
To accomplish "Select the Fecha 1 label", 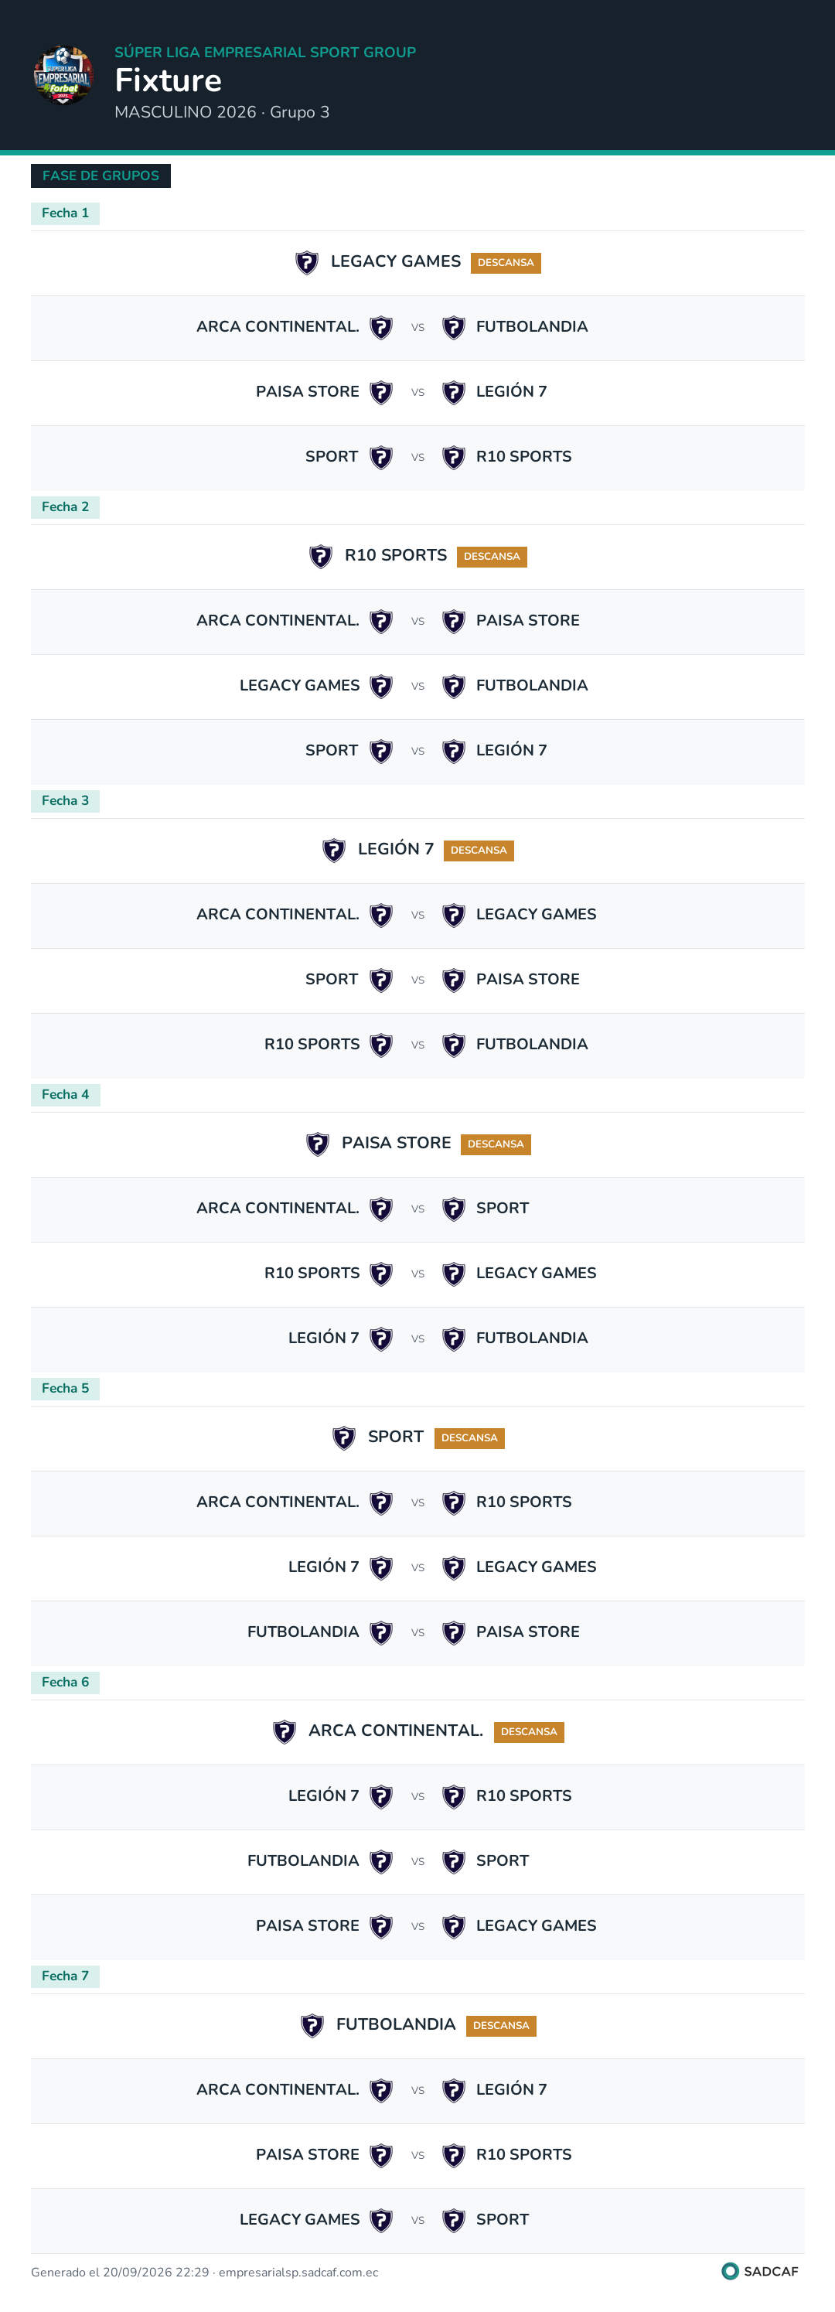I will (66, 213).
